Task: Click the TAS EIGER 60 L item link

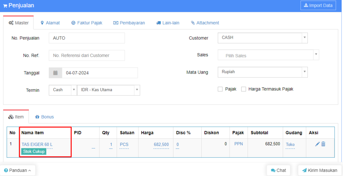Action: pos(37,145)
